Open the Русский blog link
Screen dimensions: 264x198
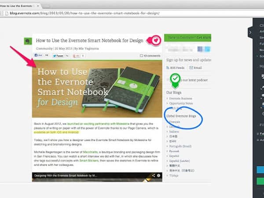174,151
